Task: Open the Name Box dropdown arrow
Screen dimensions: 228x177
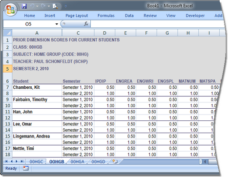Action: point(57,24)
